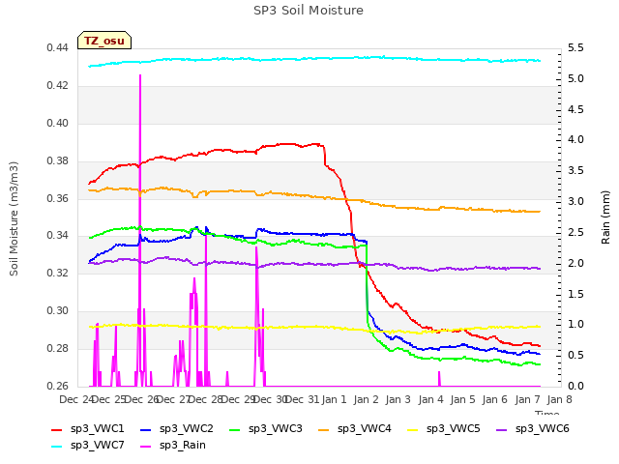Click the 2.5 rain axis value
619x464 pixels.
575,232
